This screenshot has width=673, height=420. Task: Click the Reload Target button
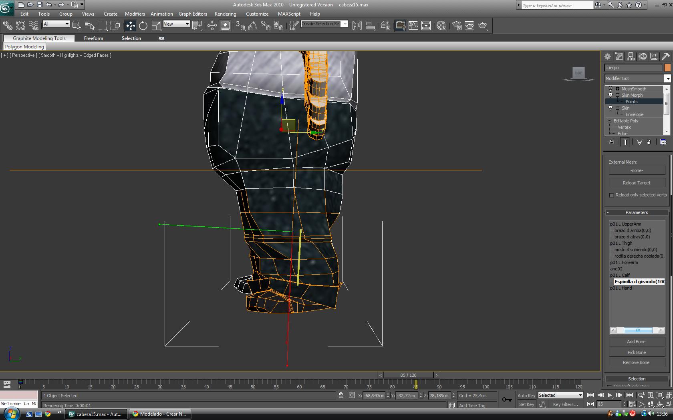click(637, 183)
